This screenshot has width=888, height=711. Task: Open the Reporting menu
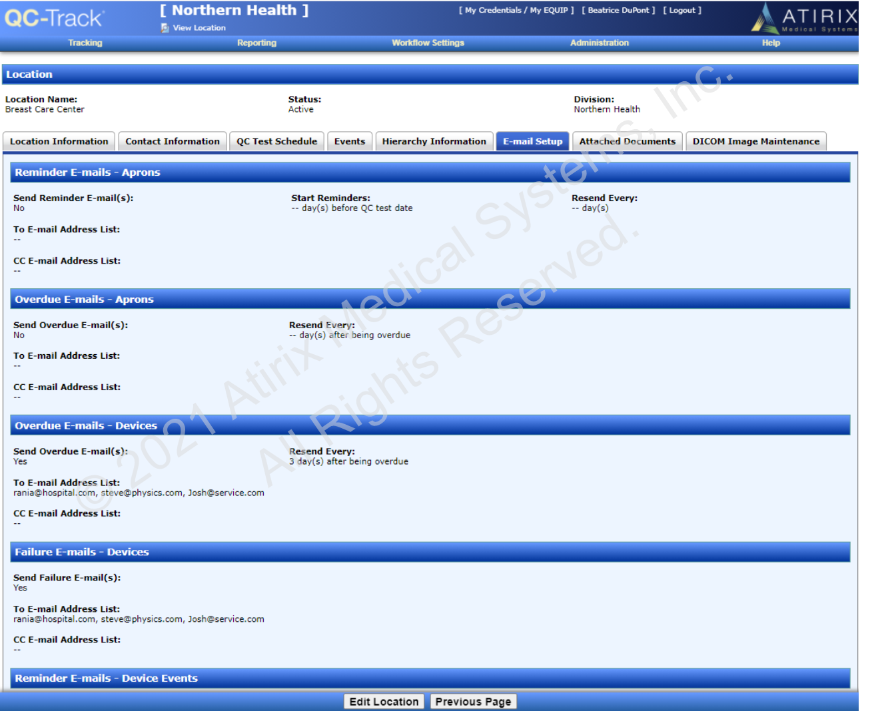click(256, 43)
